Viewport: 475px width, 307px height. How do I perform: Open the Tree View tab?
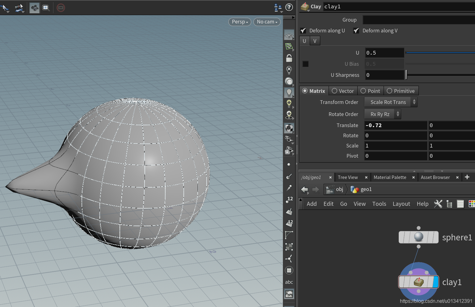click(x=348, y=177)
